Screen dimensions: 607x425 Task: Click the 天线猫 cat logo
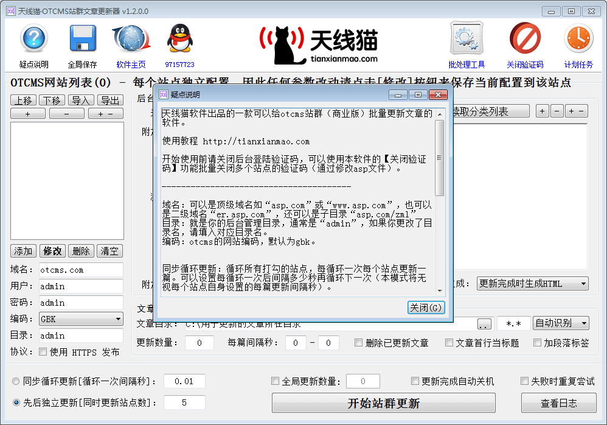point(319,44)
